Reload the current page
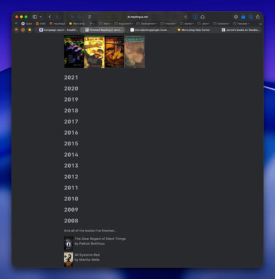 tap(186, 17)
